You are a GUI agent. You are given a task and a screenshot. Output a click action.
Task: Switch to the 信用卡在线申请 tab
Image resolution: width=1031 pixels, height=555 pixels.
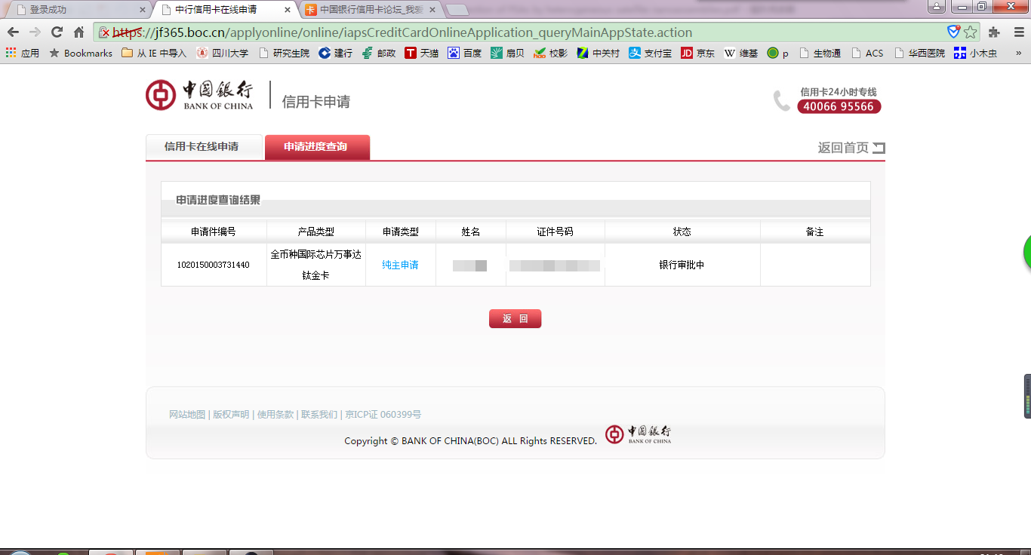tap(204, 146)
